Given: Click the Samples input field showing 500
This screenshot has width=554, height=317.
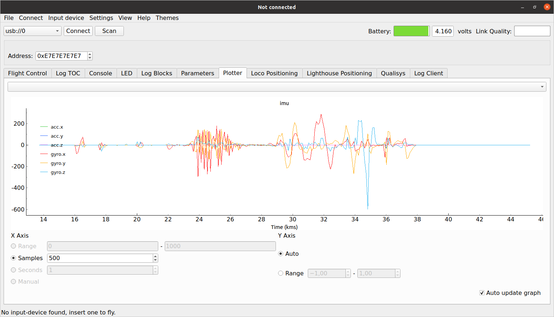Looking at the screenshot, I should [100, 258].
